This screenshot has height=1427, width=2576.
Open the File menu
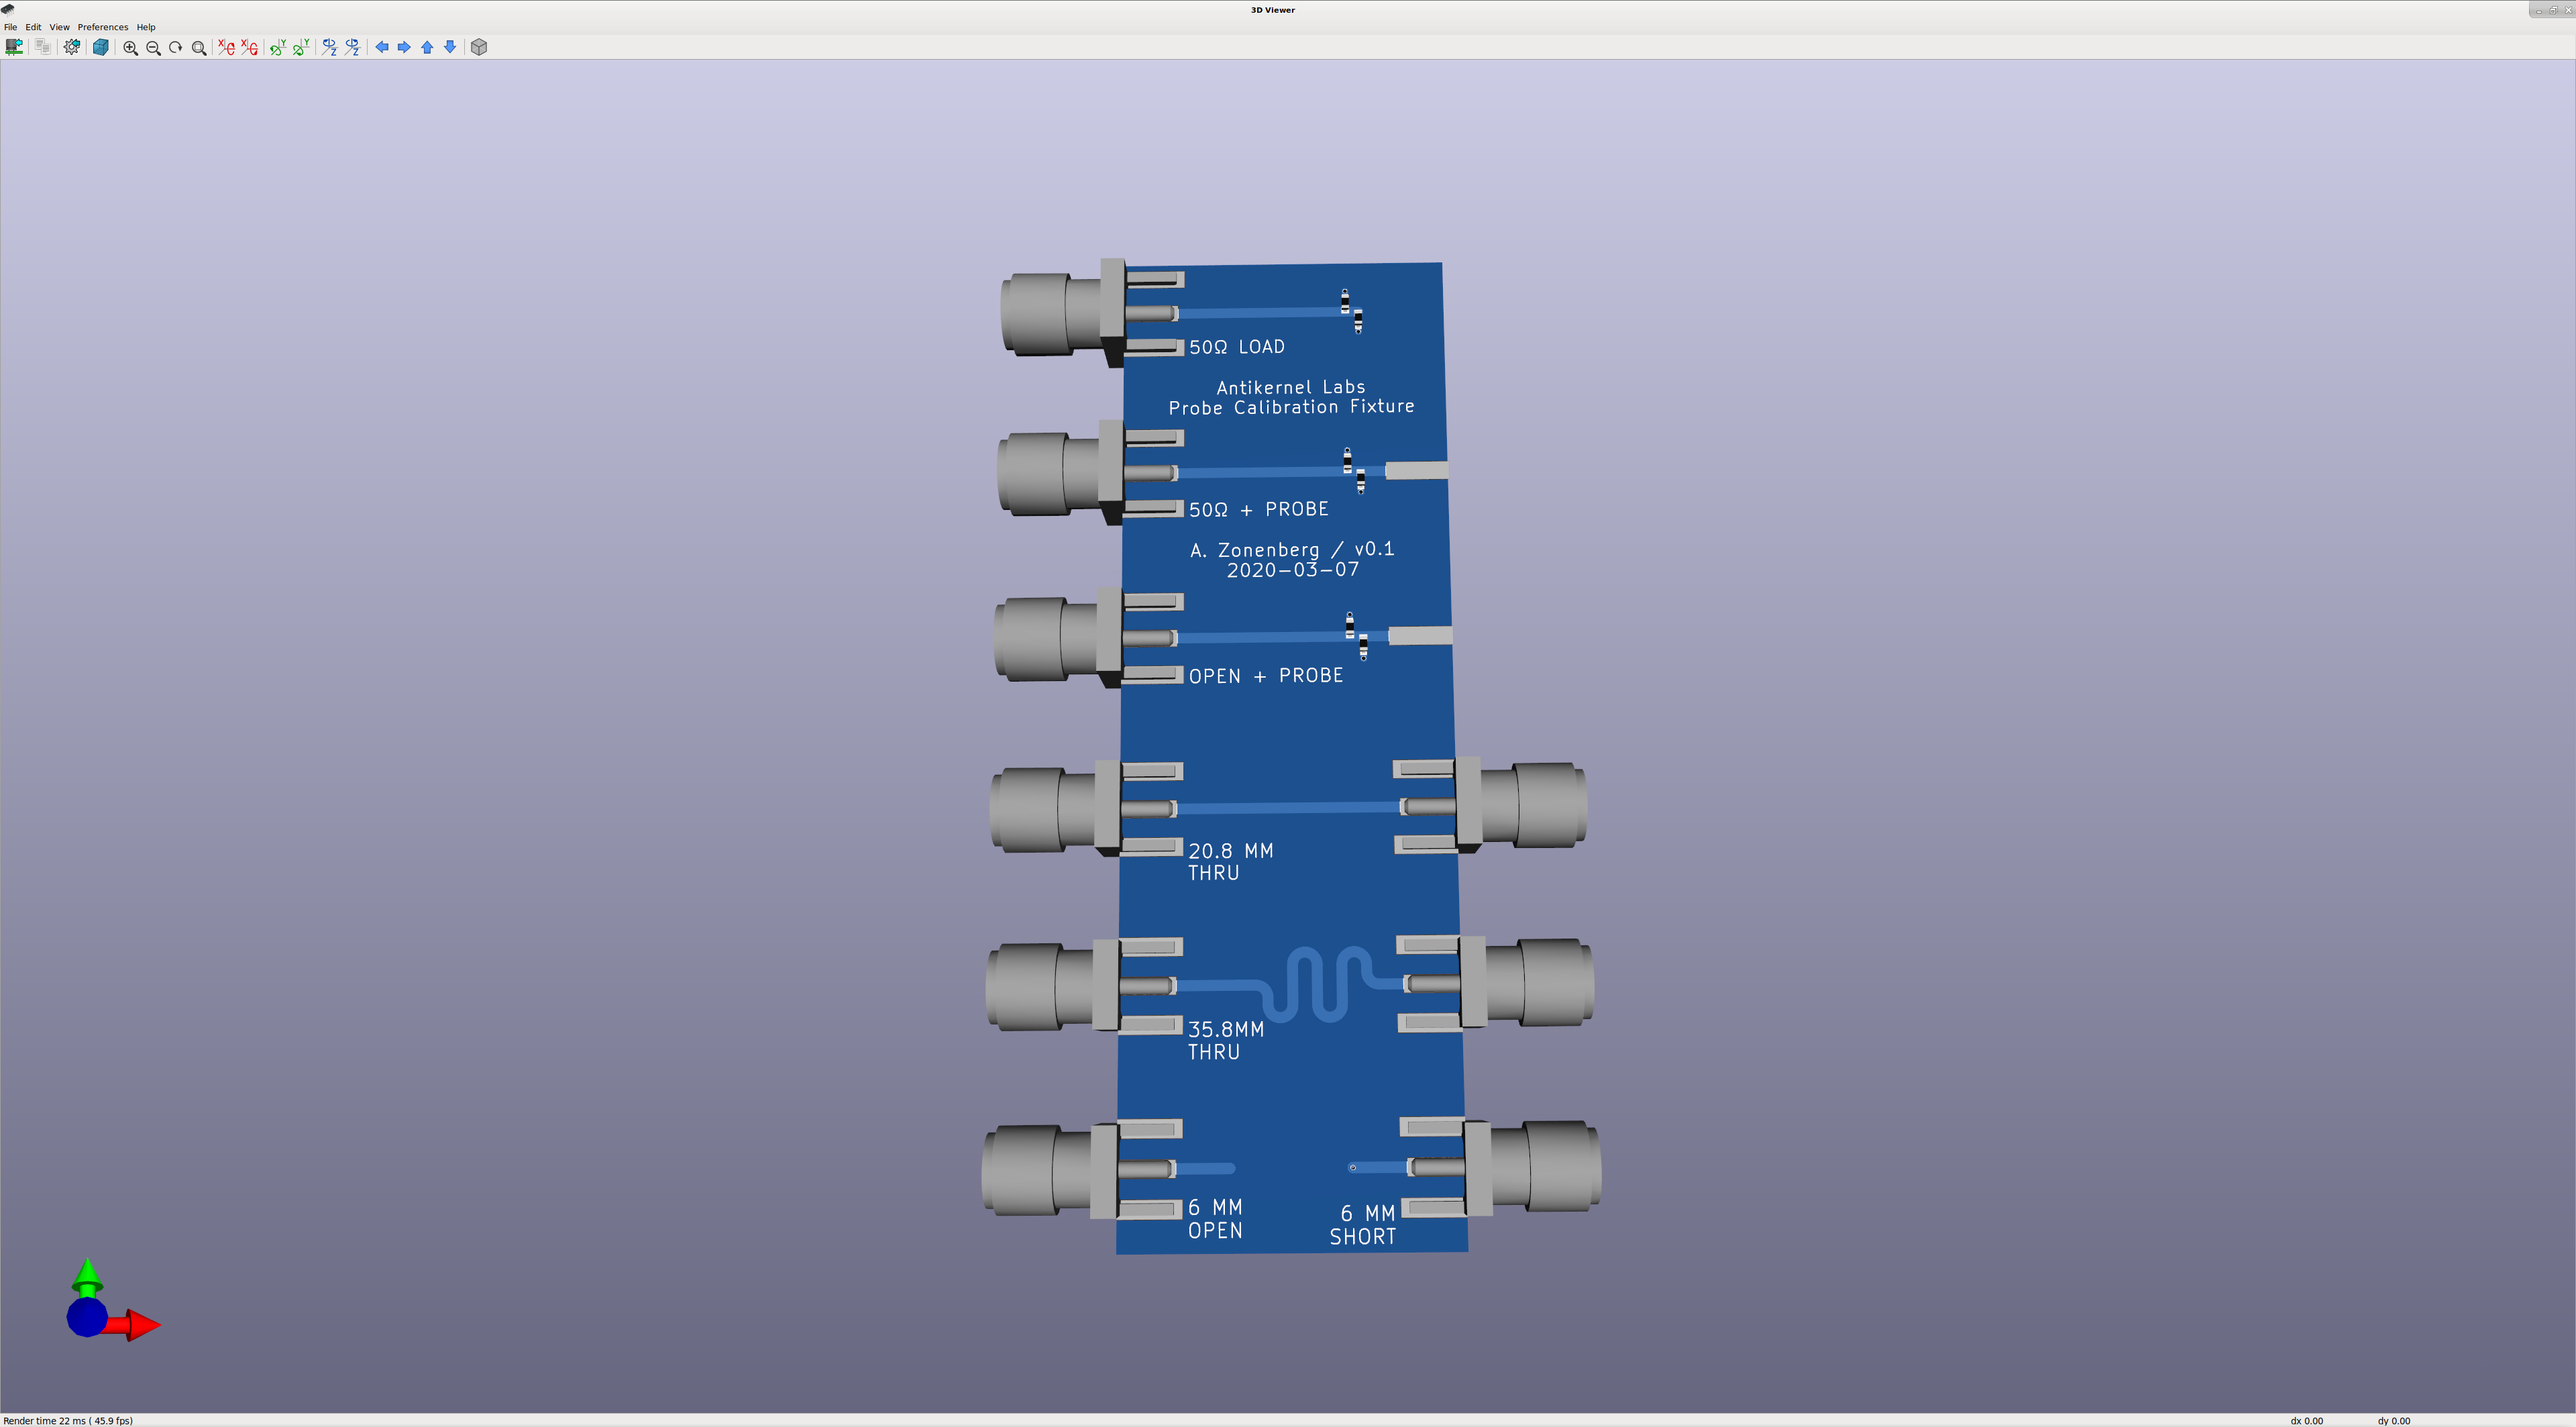pos(11,27)
